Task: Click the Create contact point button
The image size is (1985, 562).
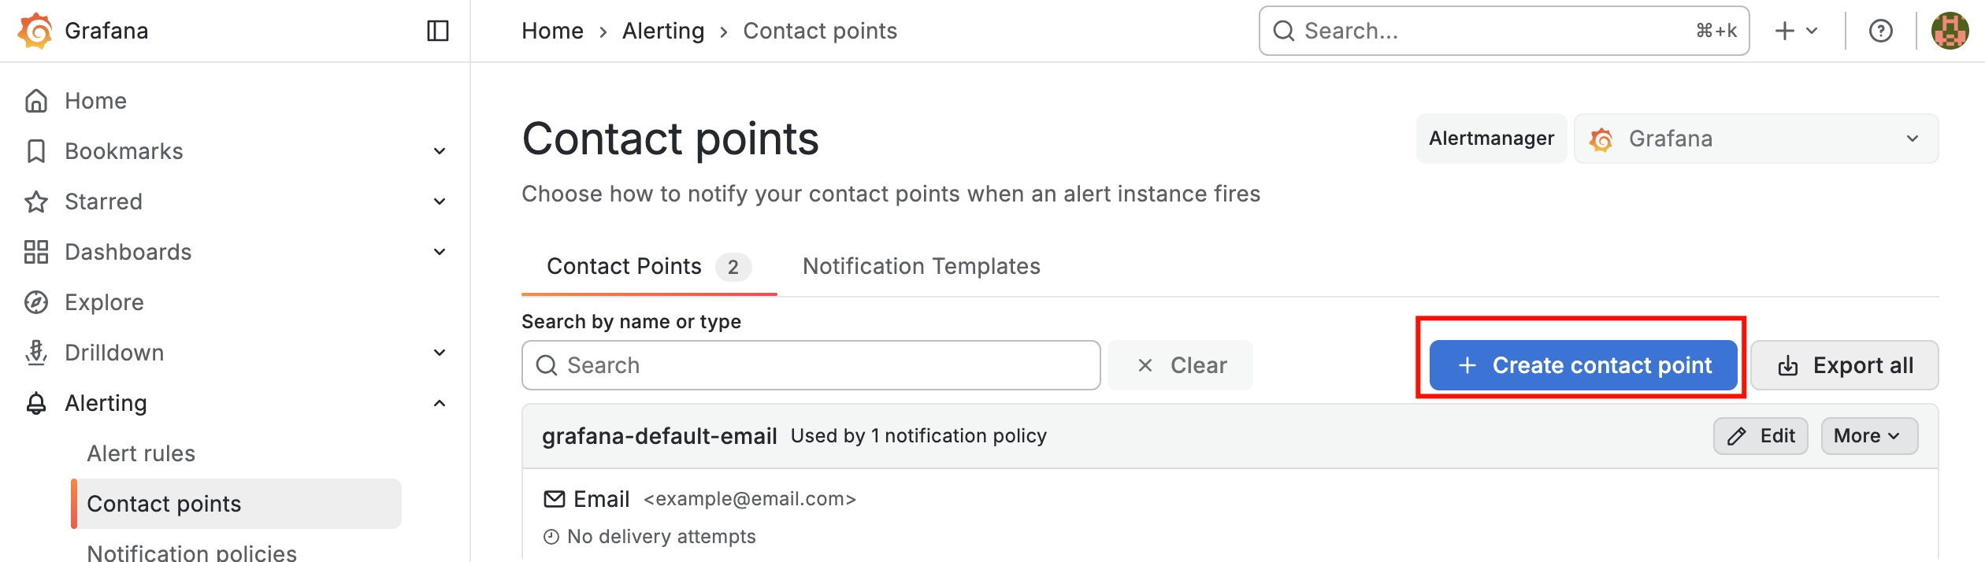Action: tap(1582, 365)
